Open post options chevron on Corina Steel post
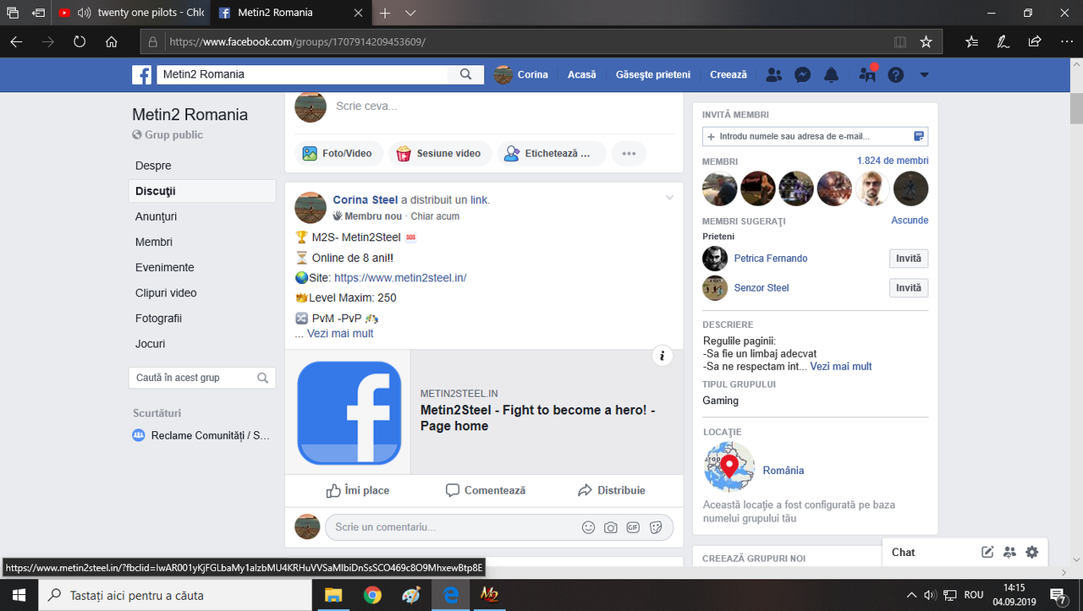Screen dimensions: 1083x611 tap(669, 198)
